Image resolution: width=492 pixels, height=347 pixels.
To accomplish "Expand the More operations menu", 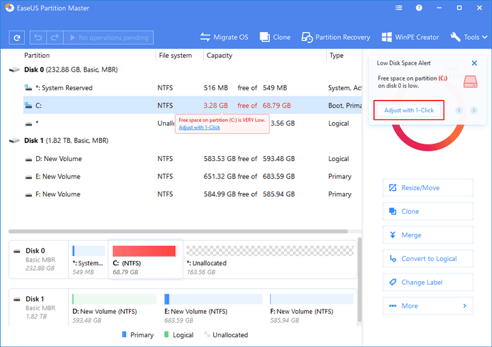I will coord(427,306).
